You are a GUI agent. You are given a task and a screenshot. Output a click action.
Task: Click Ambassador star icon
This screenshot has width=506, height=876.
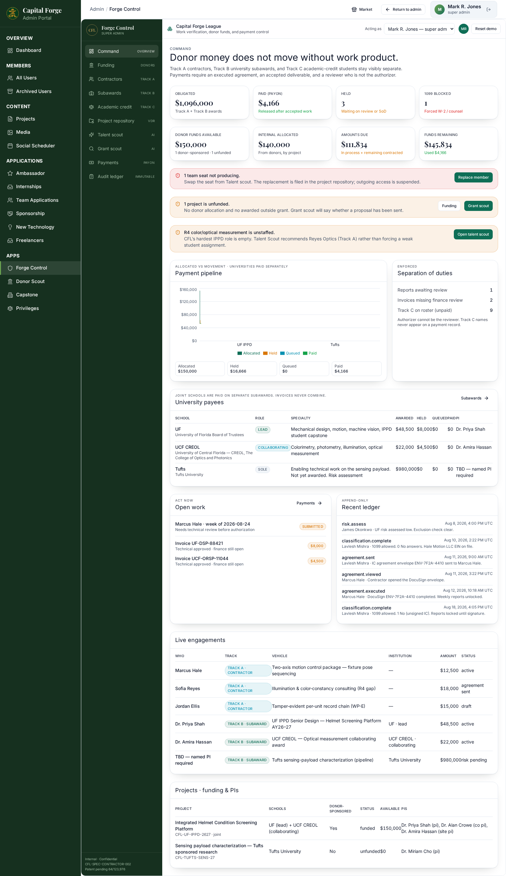[x=10, y=173]
